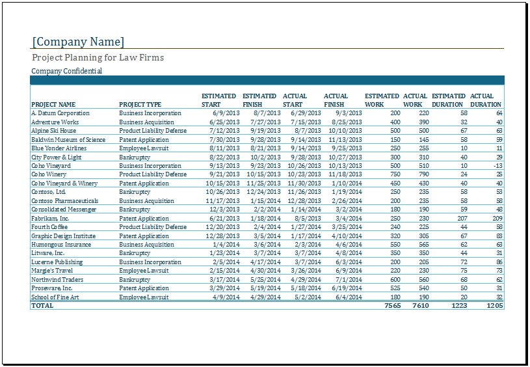Click Fabrikam's estimated duration 207
The image size is (530, 367).
(462, 219)
